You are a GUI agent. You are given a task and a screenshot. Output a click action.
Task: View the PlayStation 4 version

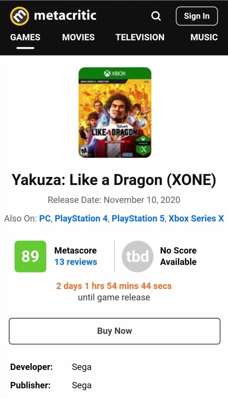pos(81,219)
